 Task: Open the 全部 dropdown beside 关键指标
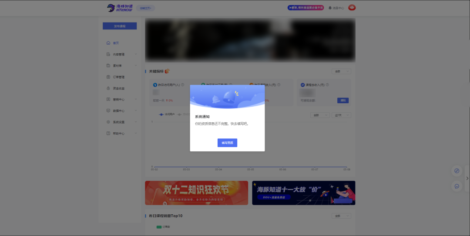tap(341, 72)
